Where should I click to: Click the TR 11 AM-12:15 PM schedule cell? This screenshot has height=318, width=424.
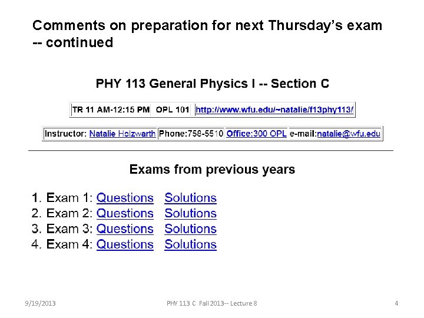click(111, 110)
